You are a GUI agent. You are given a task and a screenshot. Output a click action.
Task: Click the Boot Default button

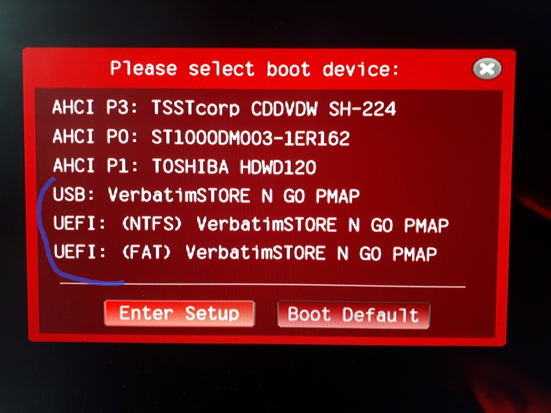(x=354, y=315)
